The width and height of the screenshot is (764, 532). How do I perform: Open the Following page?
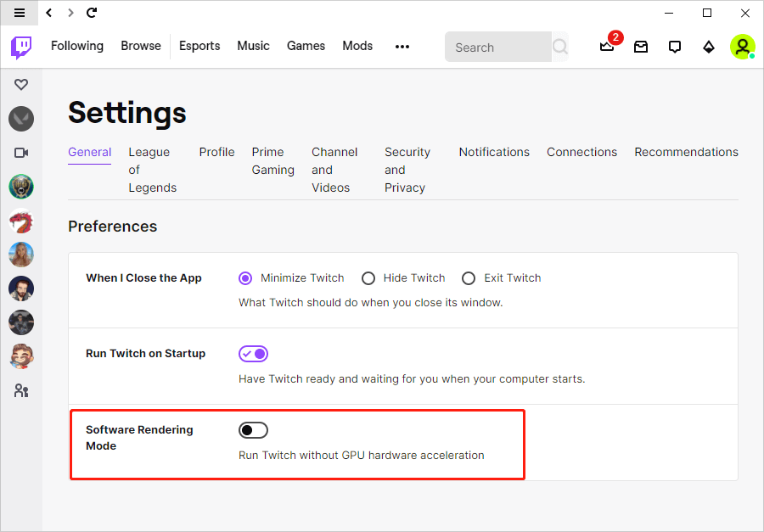77,47
